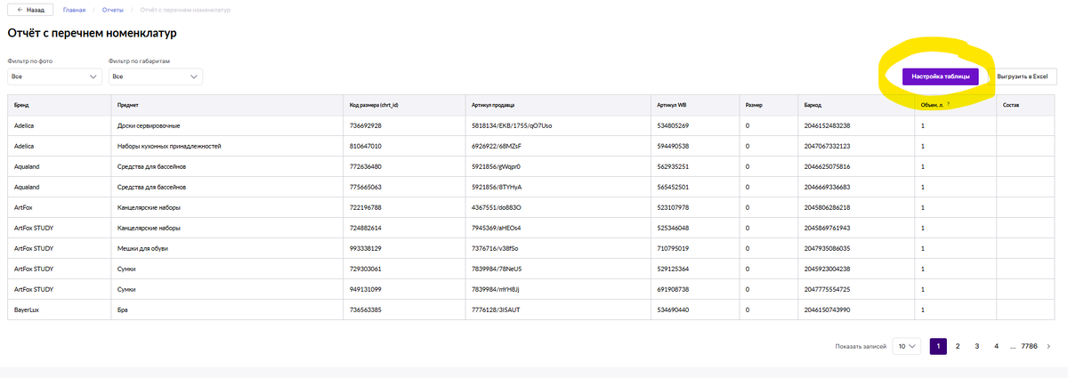The height and width of the screenshot is (378, 1068).
Task: Click the Бренд column header
Action: point(21,105)
